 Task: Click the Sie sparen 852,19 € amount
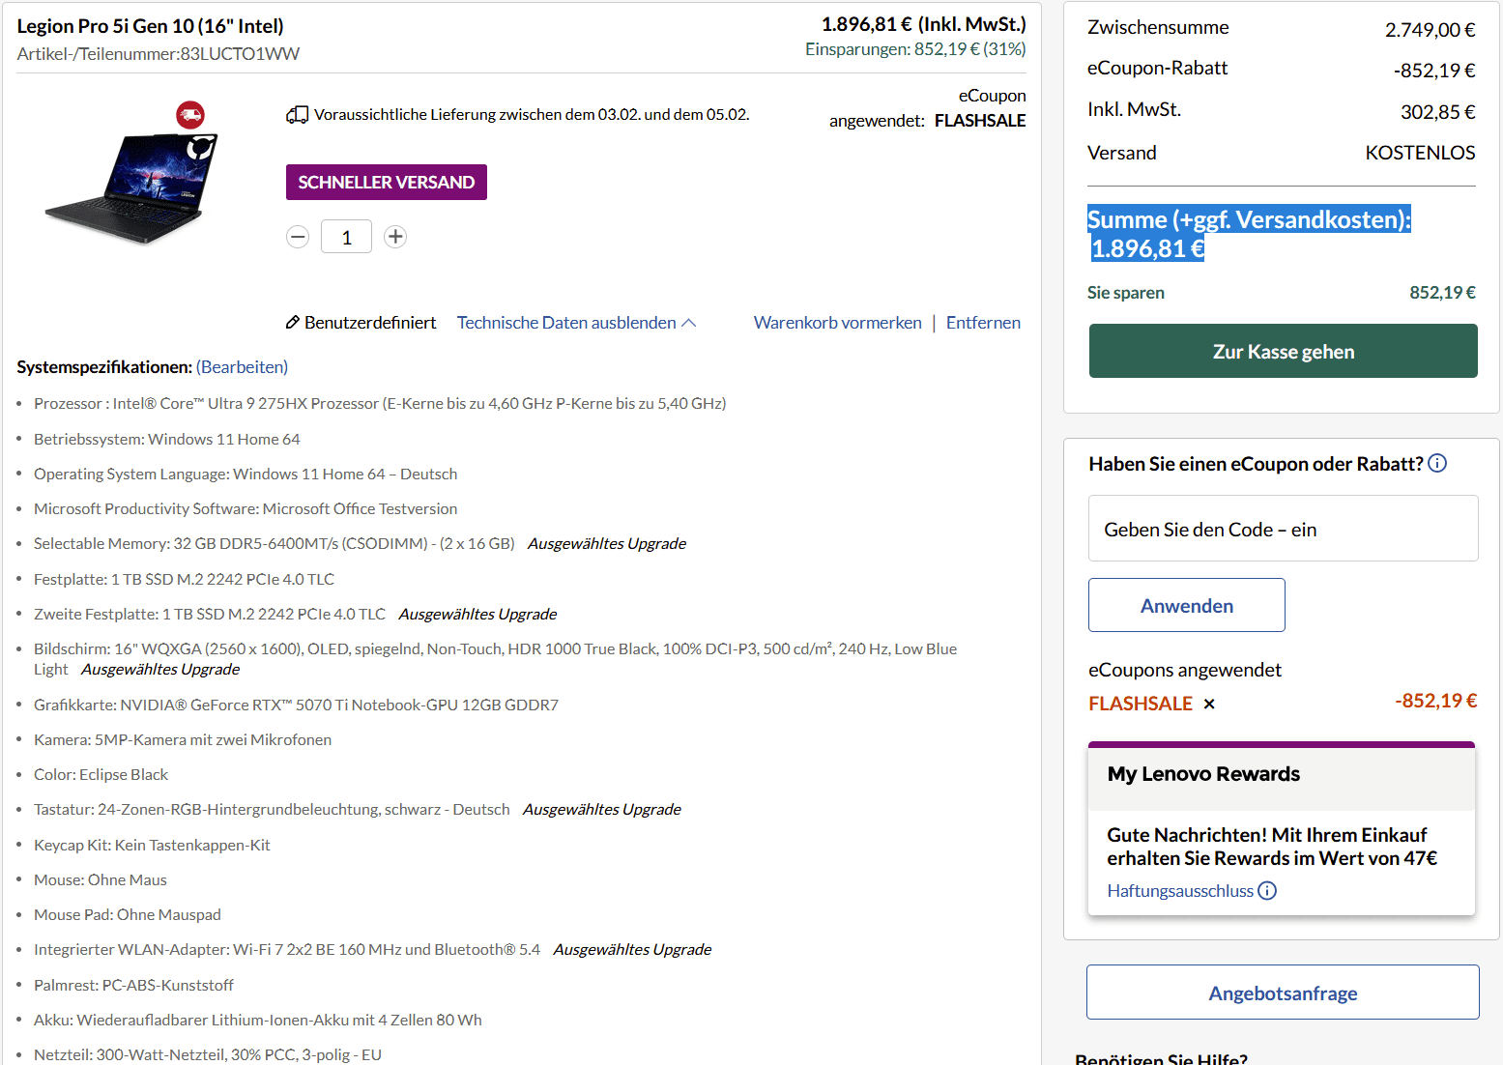click(x=1442, y=293)
